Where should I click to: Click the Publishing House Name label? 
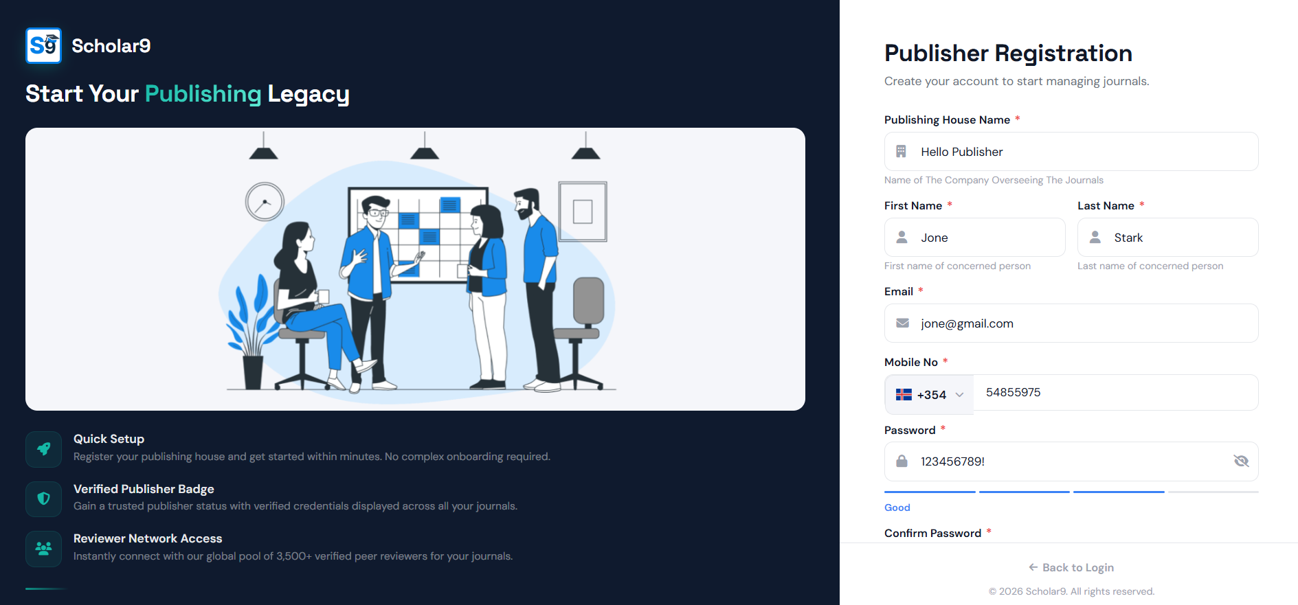tap(947, 119)
